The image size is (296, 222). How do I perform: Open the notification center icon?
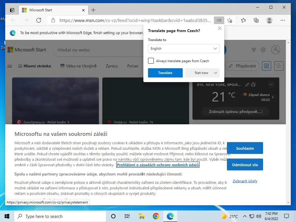click(x=286, y=216)
